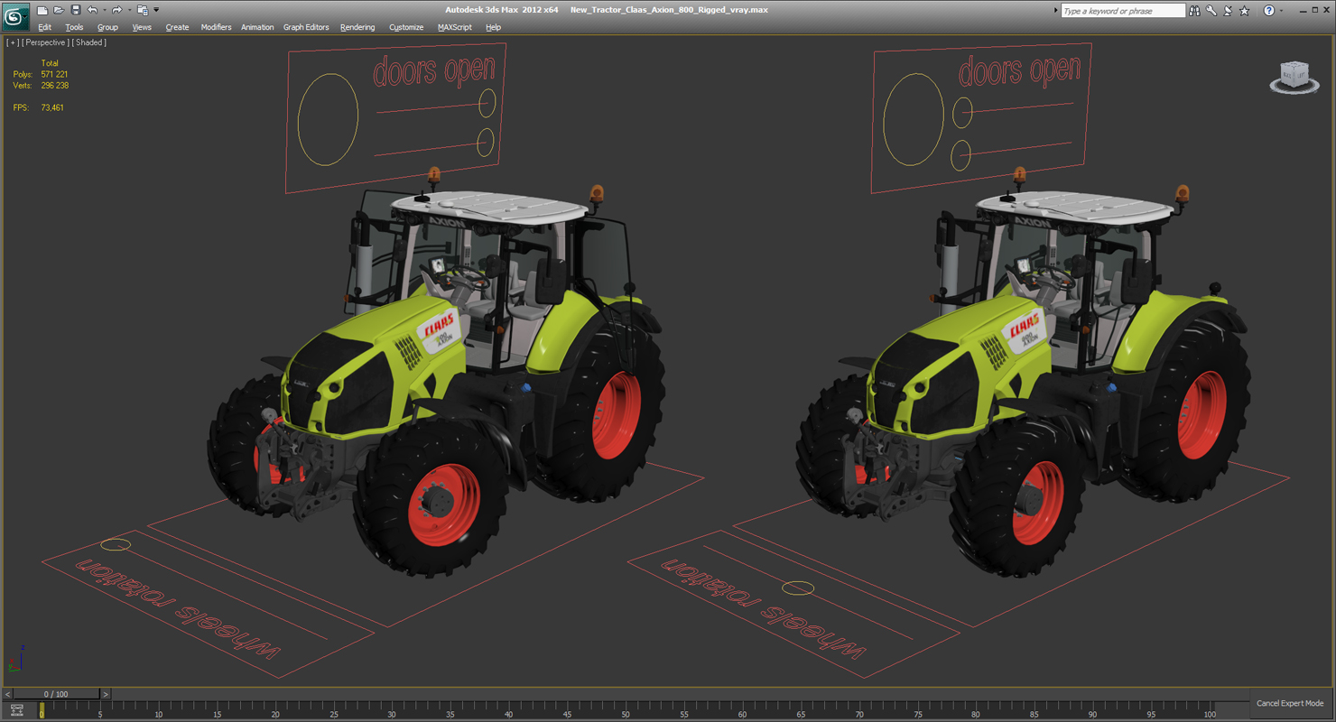Viewport: 1336px width, 722px height.
Task: Click the Open File folder icon
Action: (x=59, y=11)
